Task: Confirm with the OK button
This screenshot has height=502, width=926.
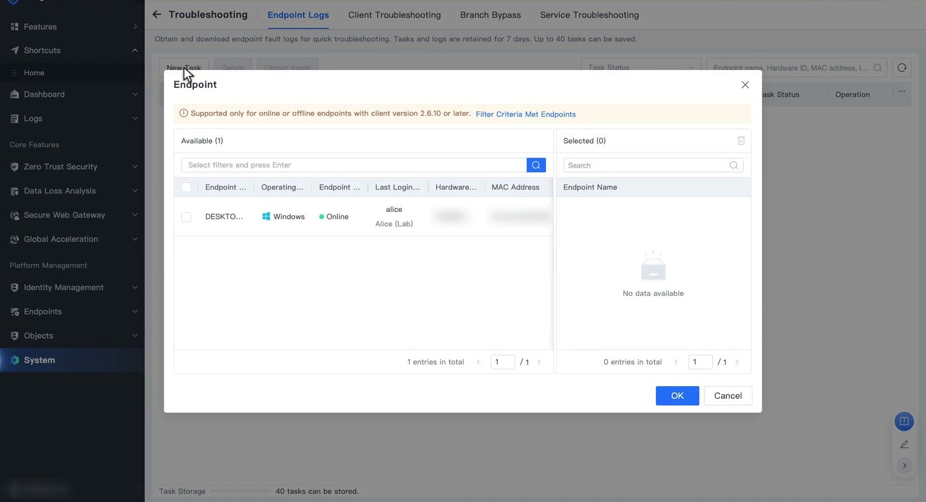Action: (x=677, y=396)
